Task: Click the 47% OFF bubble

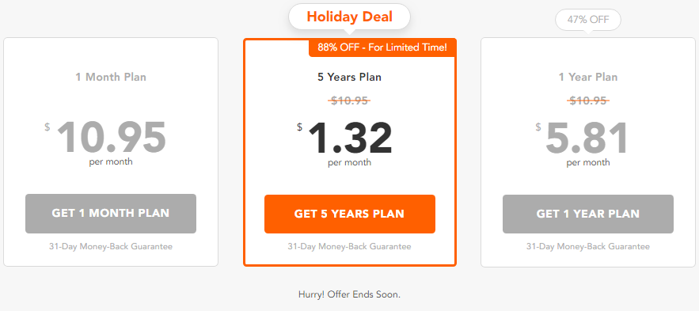Action: pyautogui.click(x=588, y=20)
